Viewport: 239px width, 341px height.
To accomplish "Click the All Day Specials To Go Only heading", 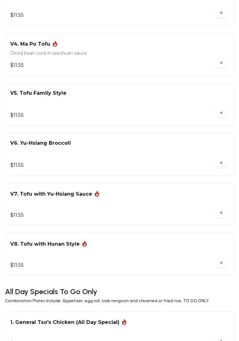I will click(x=51, y=292).
